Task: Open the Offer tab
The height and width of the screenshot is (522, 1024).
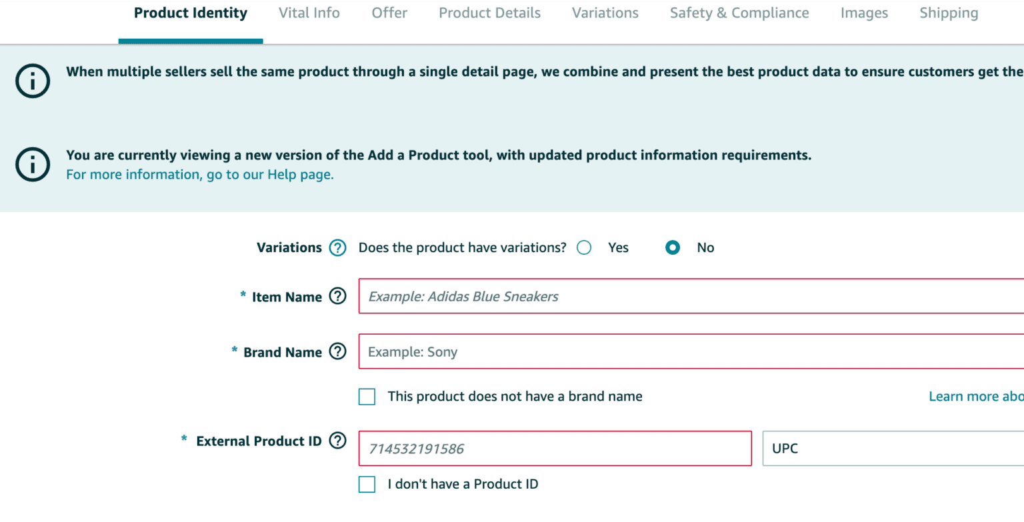Action: [x=389, y=13]
